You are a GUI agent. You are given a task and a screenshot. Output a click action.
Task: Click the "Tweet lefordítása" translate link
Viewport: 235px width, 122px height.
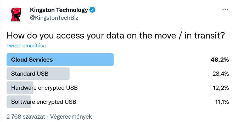(x=26, y=46)
